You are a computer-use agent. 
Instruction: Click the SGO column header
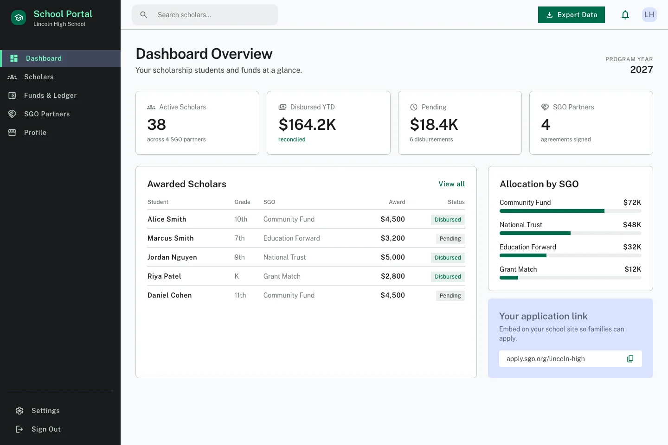[x=269, y=202]
